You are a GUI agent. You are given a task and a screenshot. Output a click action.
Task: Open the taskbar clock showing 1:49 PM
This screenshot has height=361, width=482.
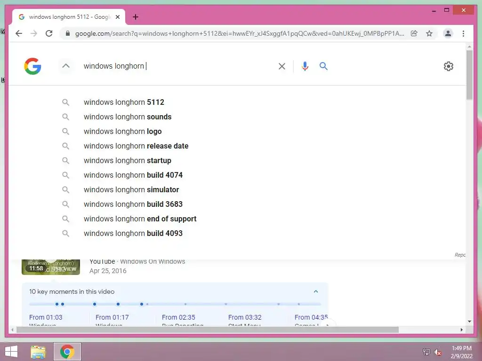[x=461, y=352]
